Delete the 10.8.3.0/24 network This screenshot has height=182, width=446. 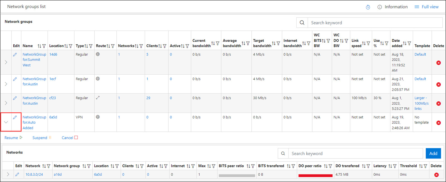(x=437, y=175)
